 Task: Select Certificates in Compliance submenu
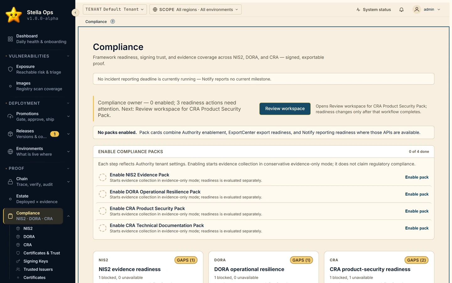(35, 278)
